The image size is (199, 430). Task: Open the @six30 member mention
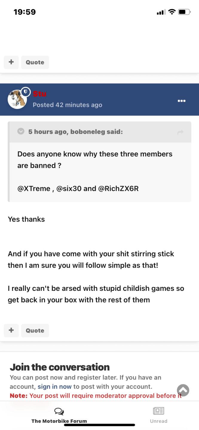[x=69, y=189]
